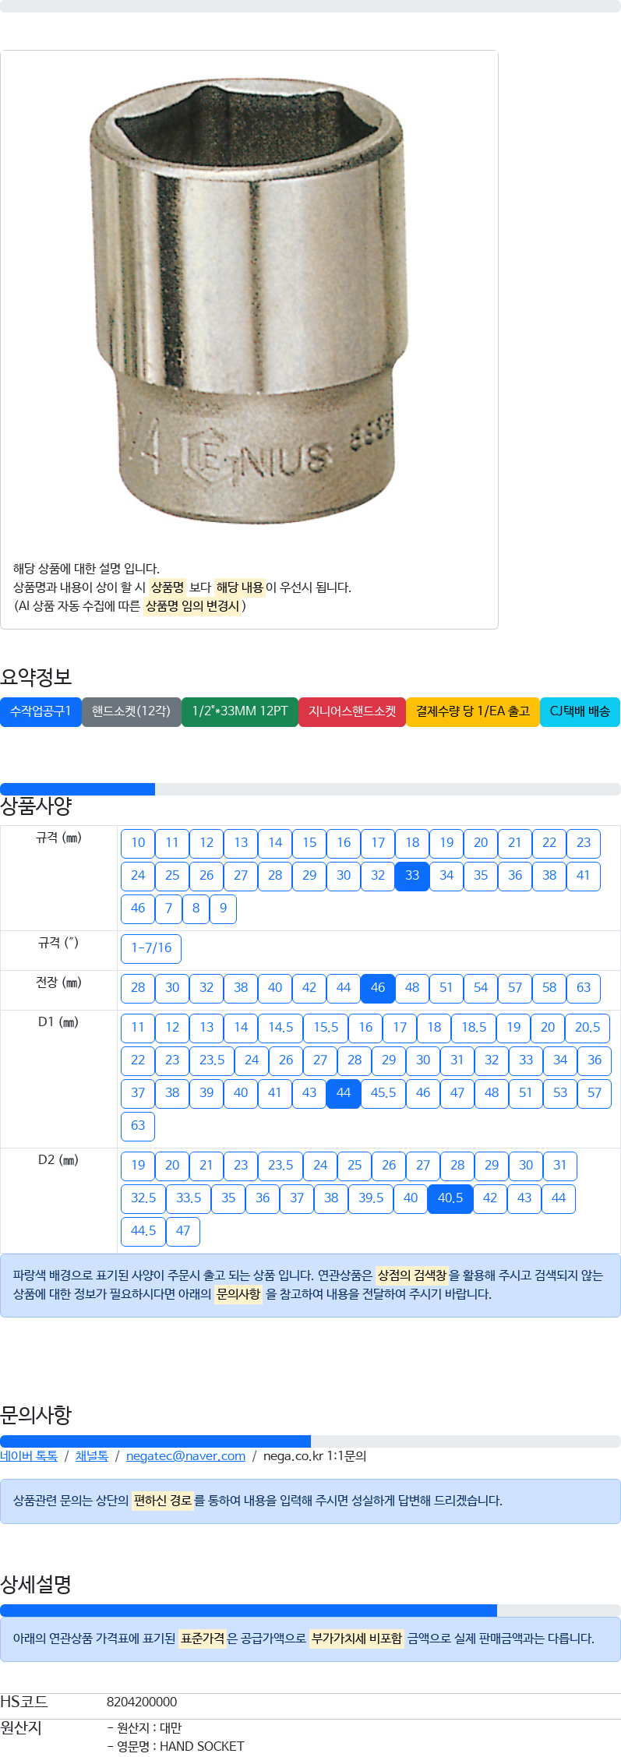Click the red 지니어스핸드소켓 tag

(x=352, y=711)
